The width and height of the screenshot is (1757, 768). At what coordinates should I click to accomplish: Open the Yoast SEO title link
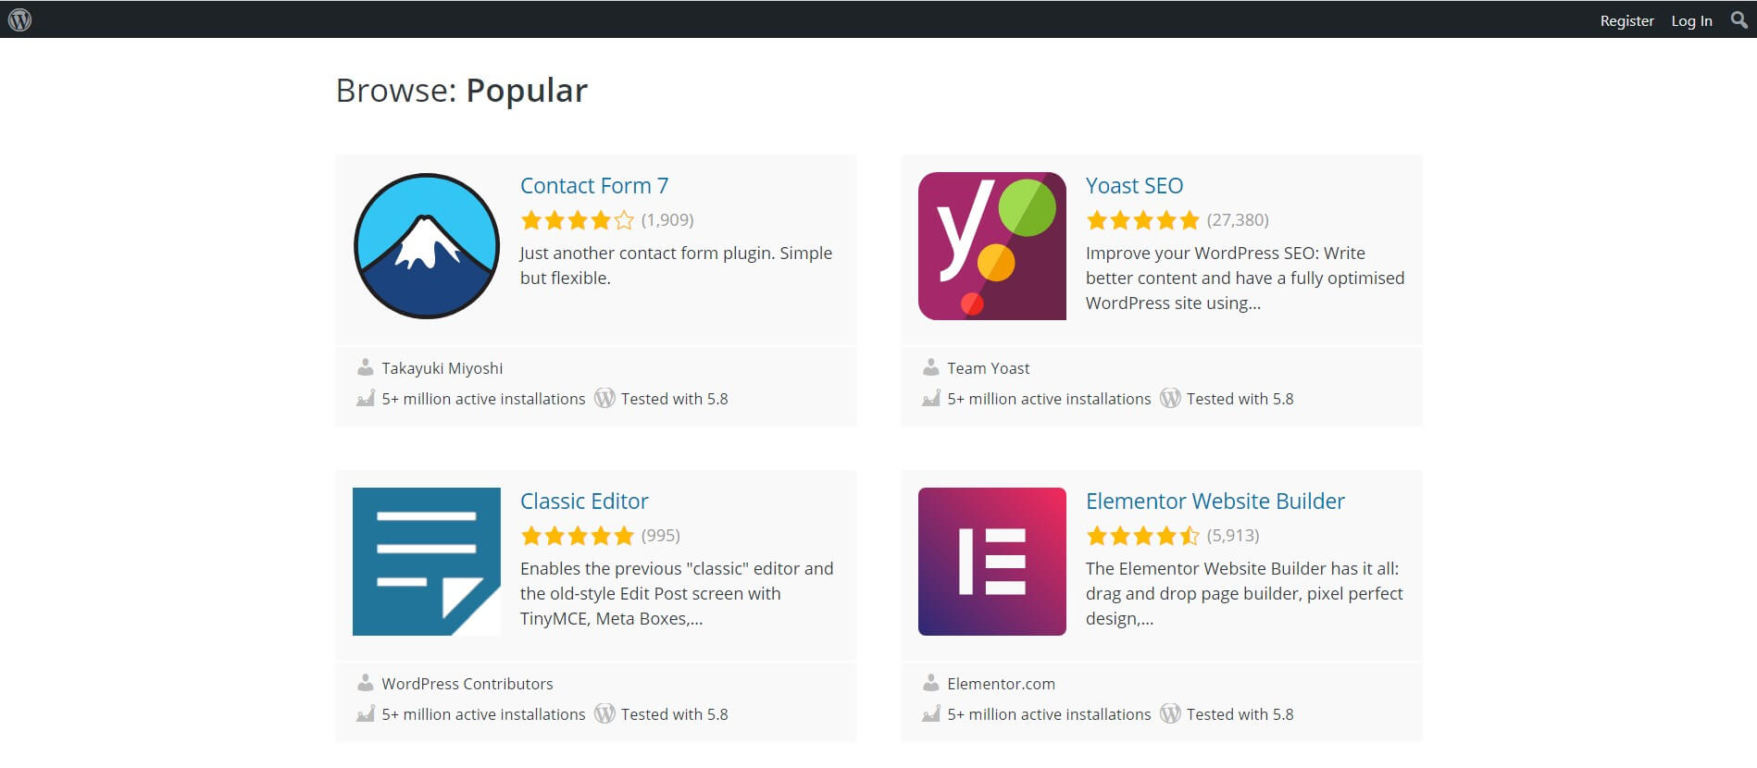pyautogui.click(x=1134, y=186)
